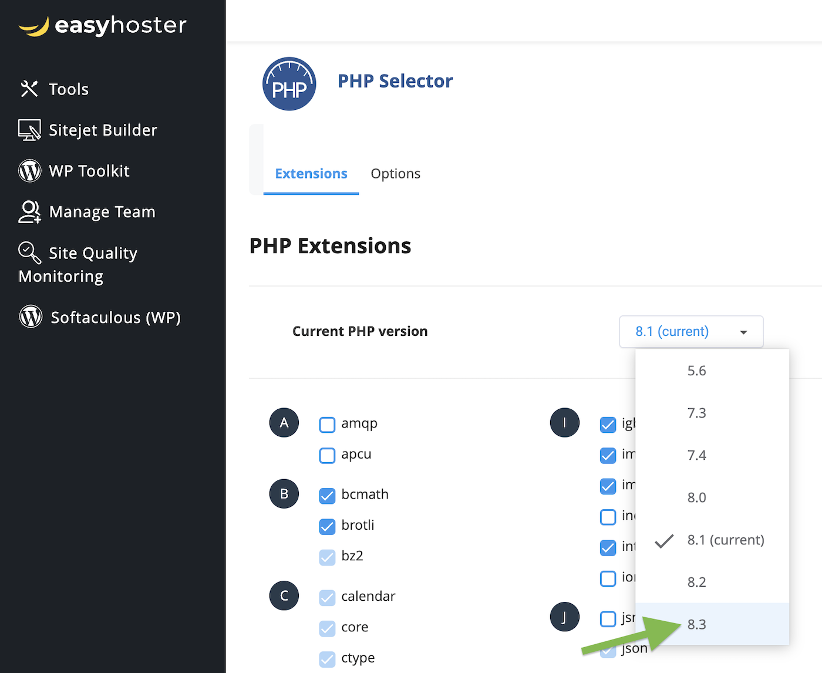The width and height of the screenshot is (822, 673).
Task: Select the Extensions tab
Action: [311, 174]
